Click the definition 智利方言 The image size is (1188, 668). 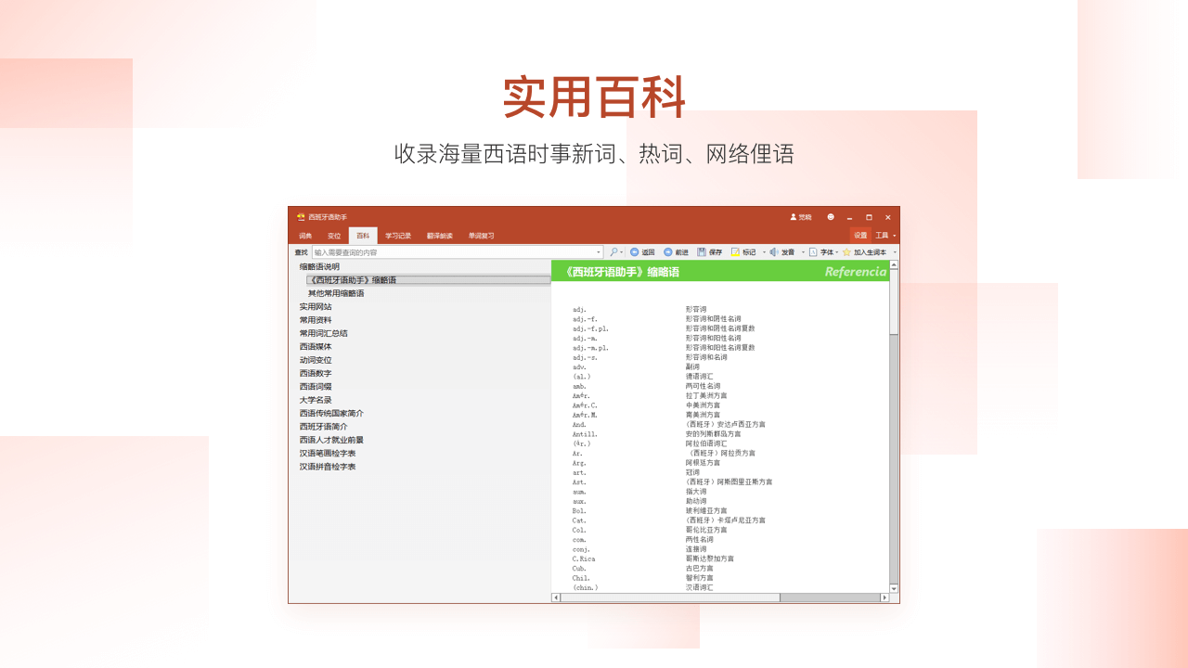pos(700,578)
